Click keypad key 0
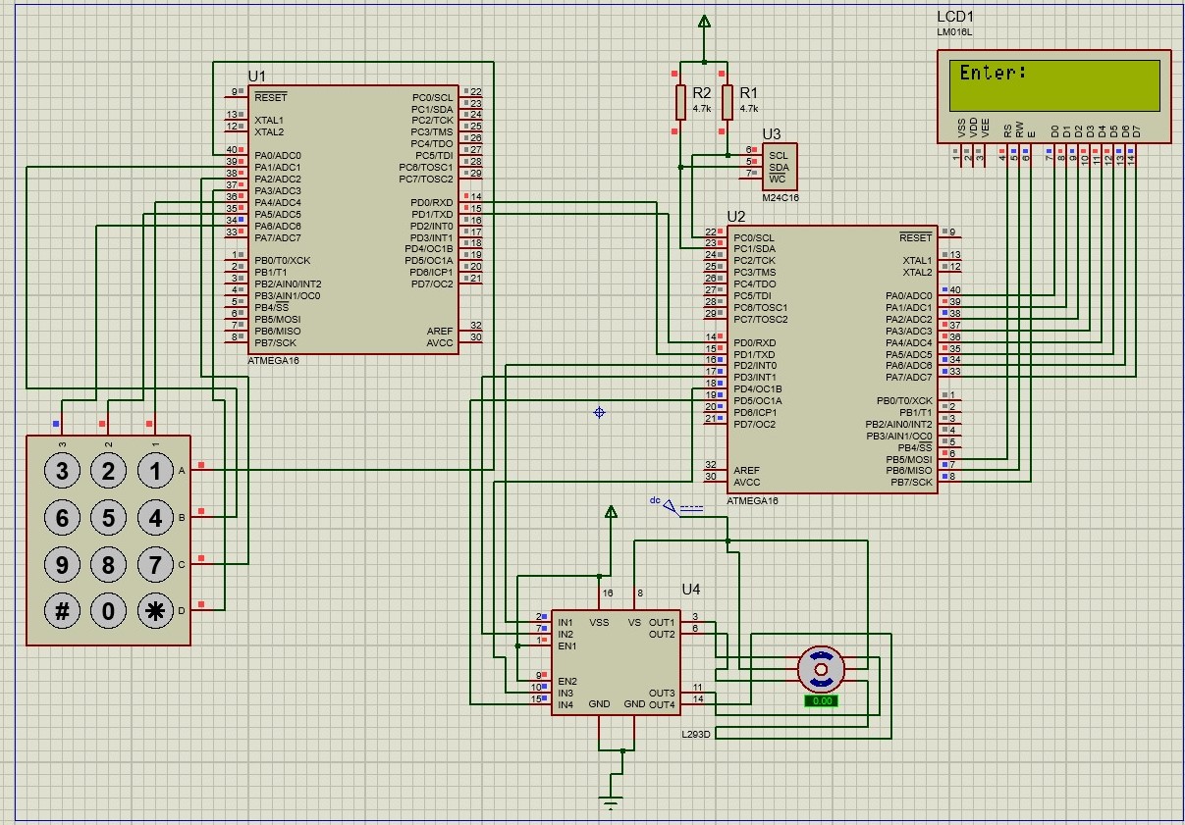This screenshot has width=1185, height=825. (108, 612)
